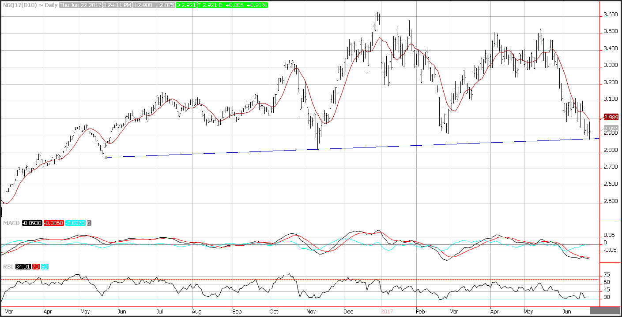Click the red MACD signal value -0.0860
The width and height of the screenshot is (622, 317).
pyautogui.click(x=53, y=223)
